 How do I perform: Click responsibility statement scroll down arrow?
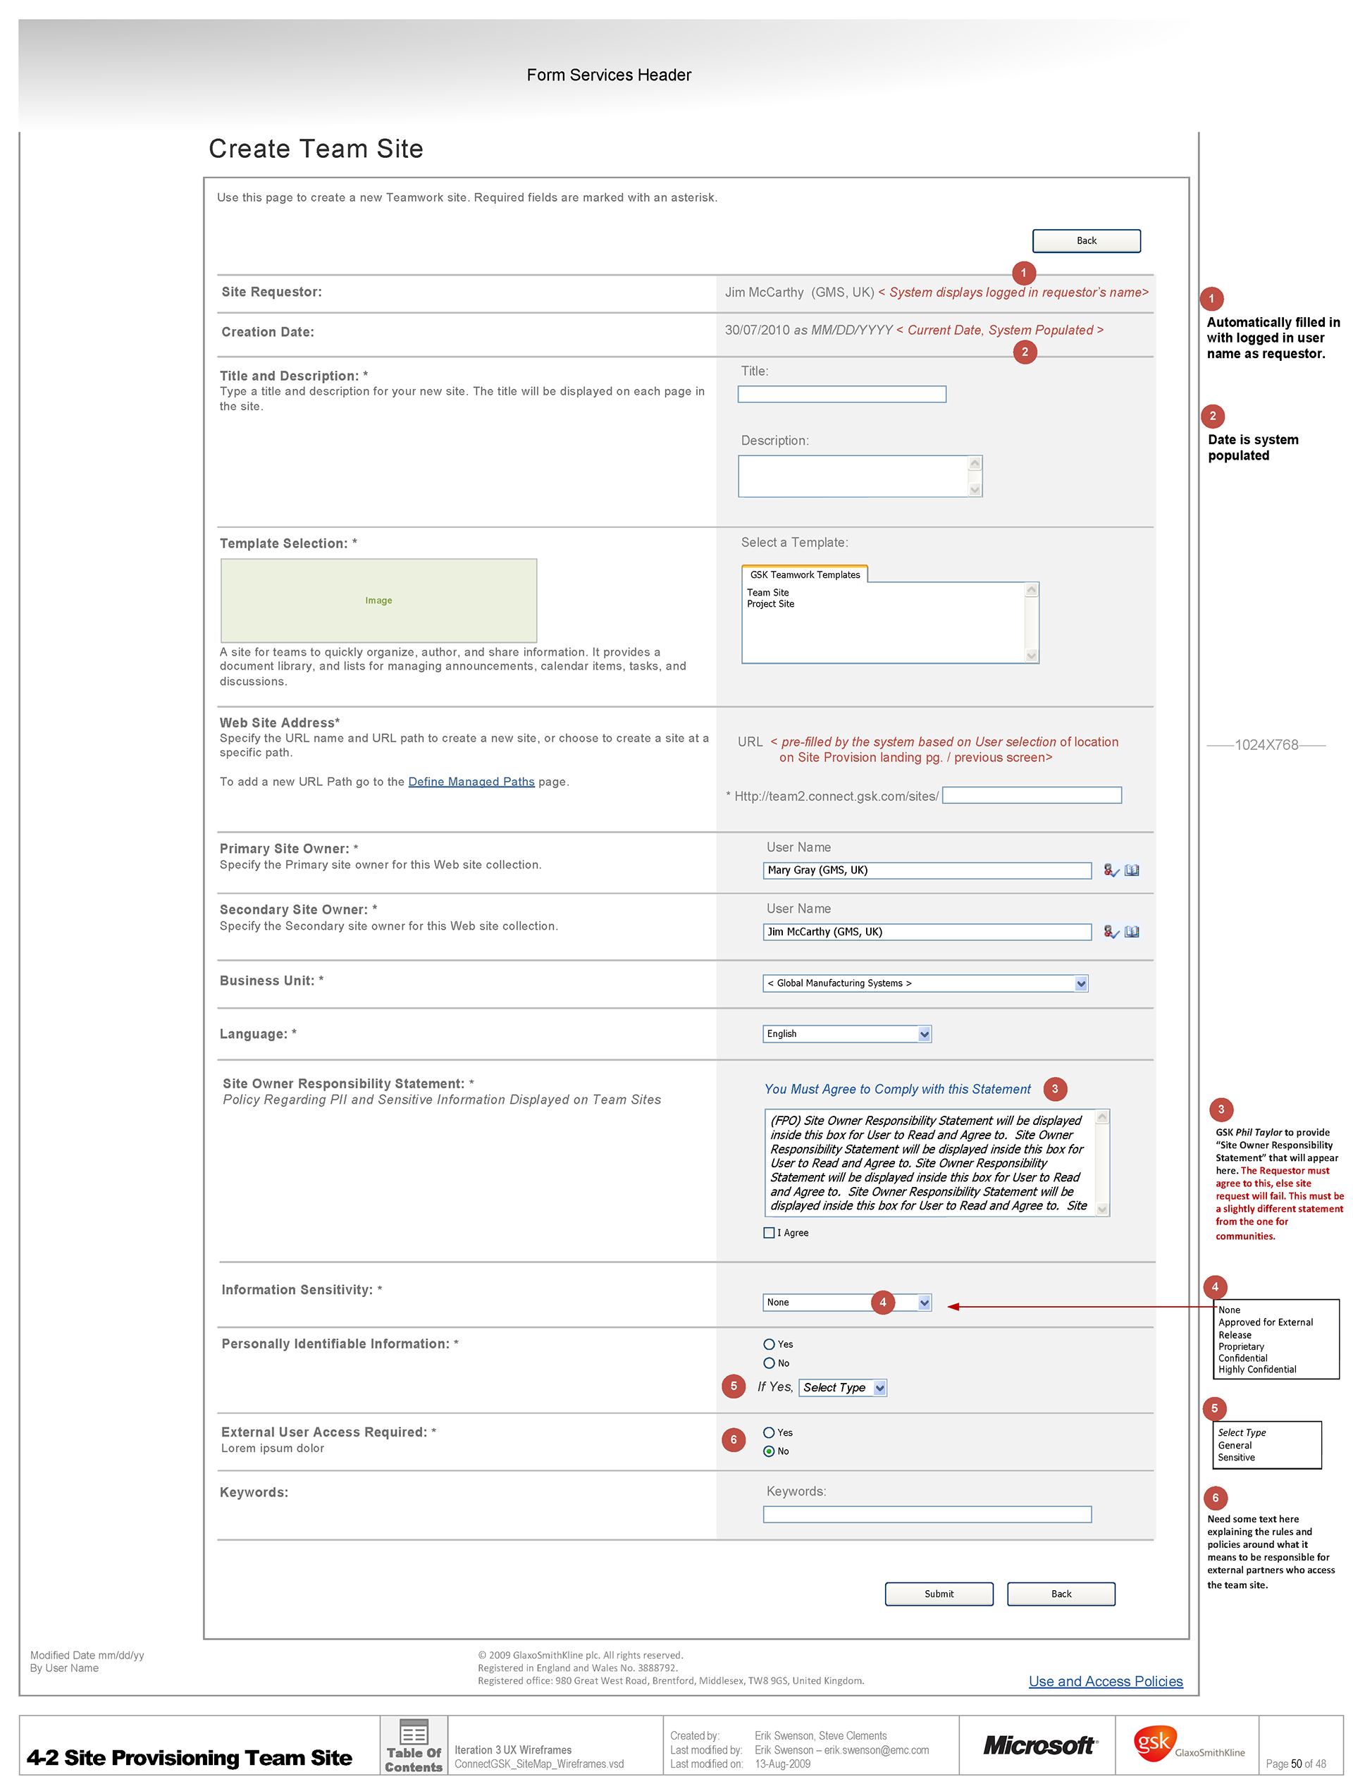[x=1102, y=1208]
